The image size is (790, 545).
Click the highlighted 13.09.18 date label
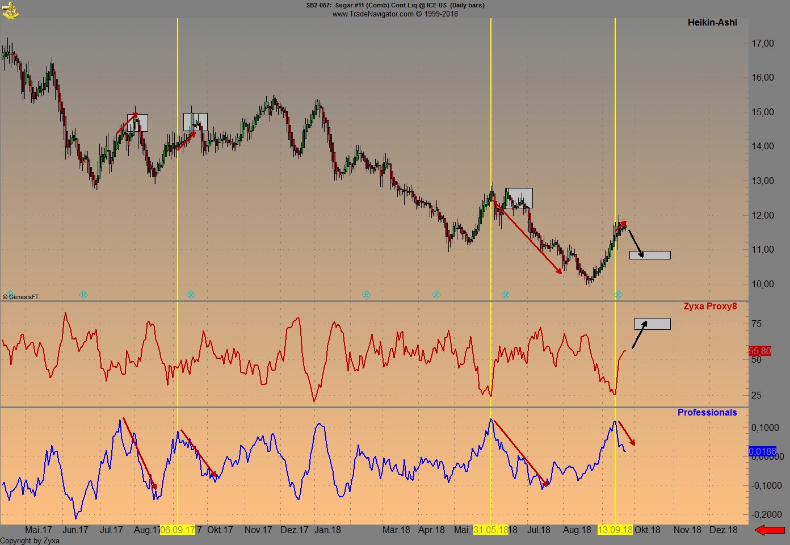(x=615, y=530)
